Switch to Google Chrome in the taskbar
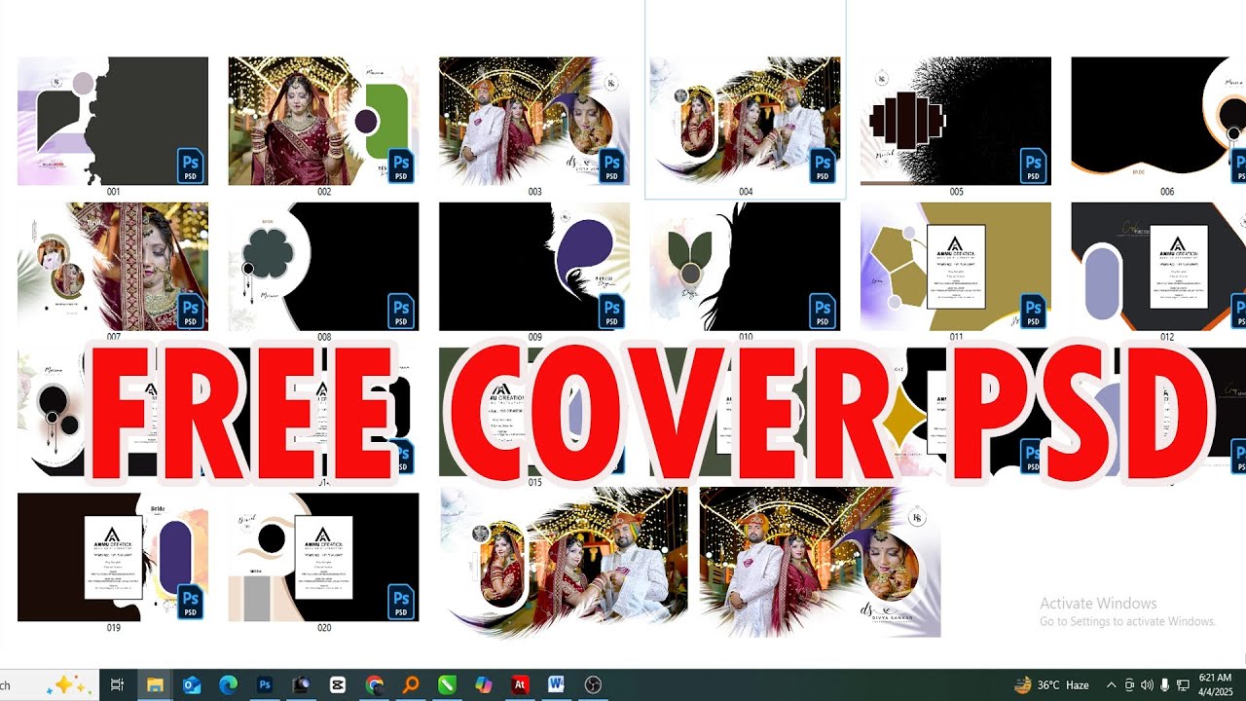1246x701 pixels. pyautogui.click(x=375, y=685)
